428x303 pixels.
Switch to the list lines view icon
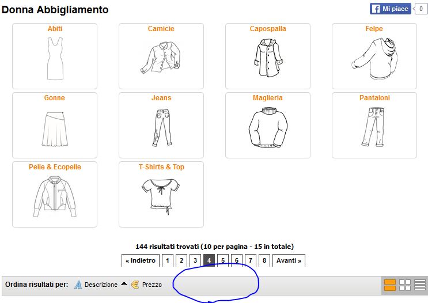tap(420, 285)
